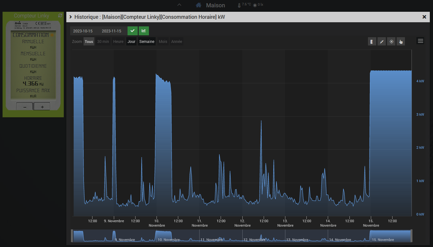Click the home icon next to Maison
Screen dimensions: 433x247
(x=199, y=5)
